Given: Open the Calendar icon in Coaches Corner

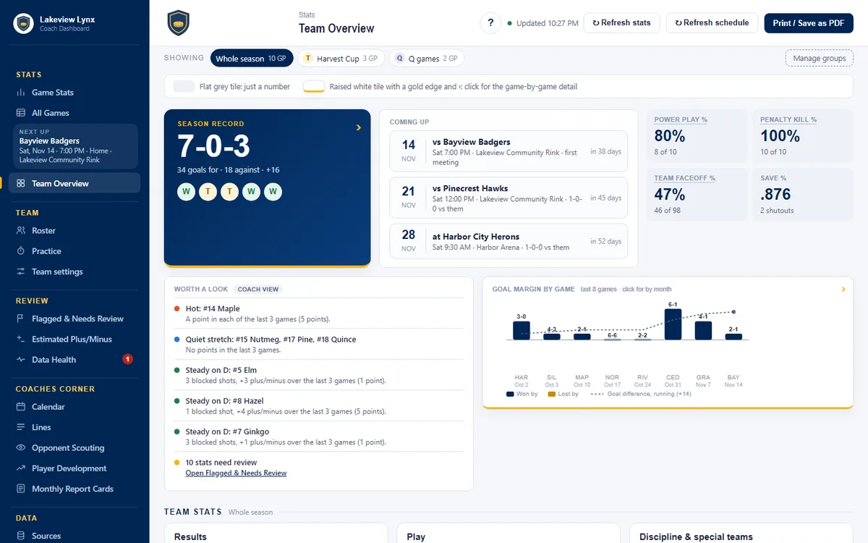Looking at the screenshot, I should [x=21, y=407].
